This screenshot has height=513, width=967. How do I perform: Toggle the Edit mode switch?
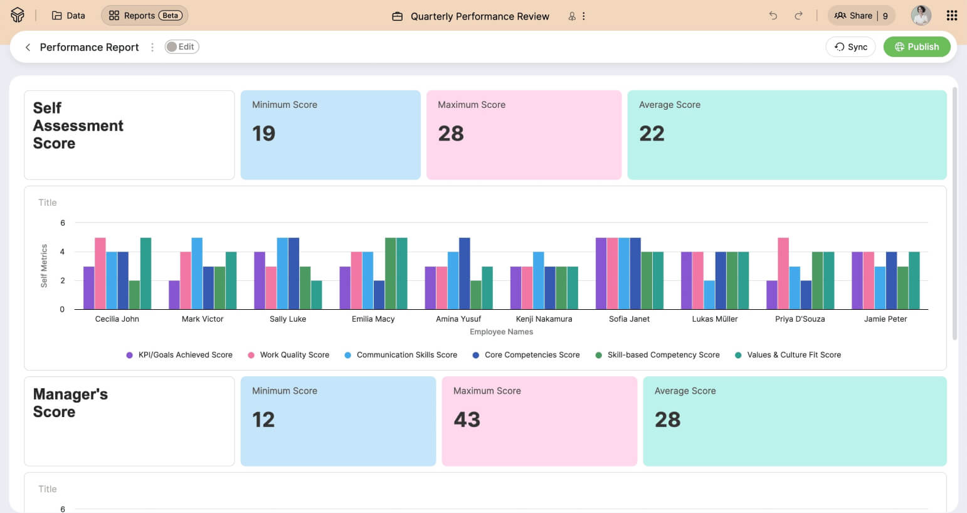point(181,47)
